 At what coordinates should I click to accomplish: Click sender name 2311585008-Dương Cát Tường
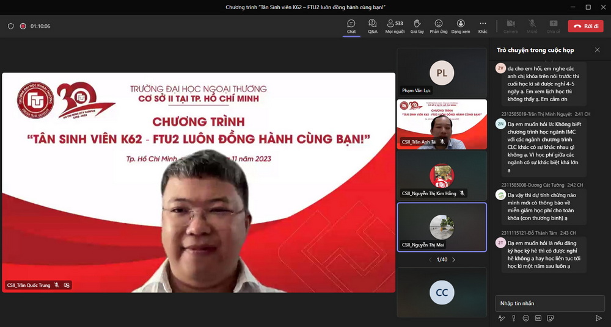coord(533,185)
